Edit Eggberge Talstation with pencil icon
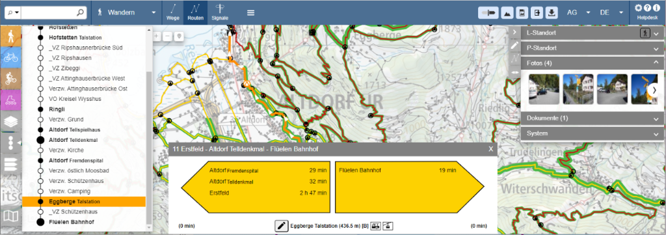The image size is (666, 235). 281,226
